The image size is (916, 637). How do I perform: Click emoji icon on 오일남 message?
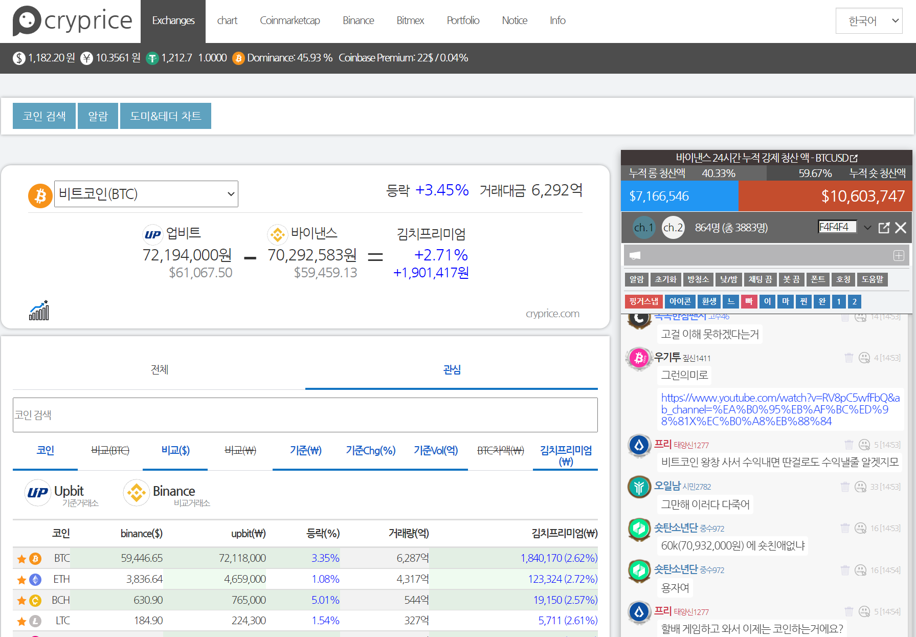tap(861, 487)
